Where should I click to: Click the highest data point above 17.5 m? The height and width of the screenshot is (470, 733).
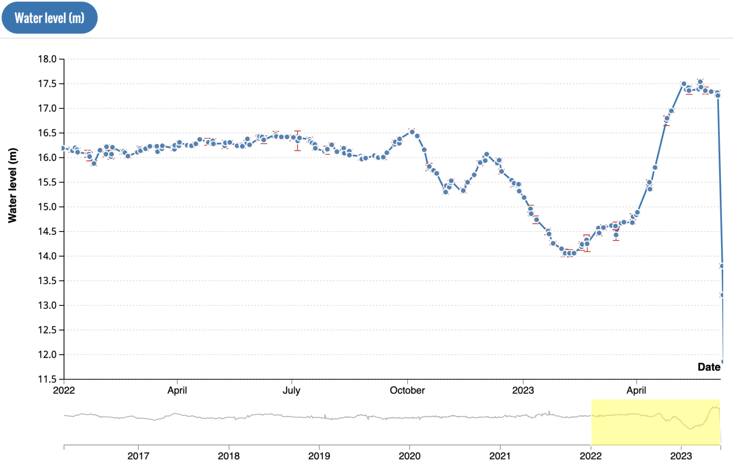click(x=700, y=82)
